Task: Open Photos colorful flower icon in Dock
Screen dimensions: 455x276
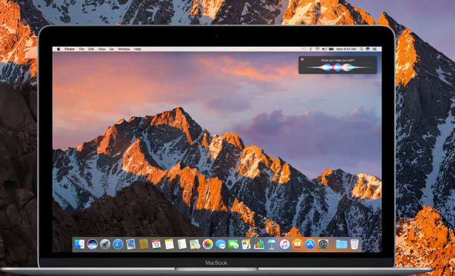Action: click(x=207, y=244)
